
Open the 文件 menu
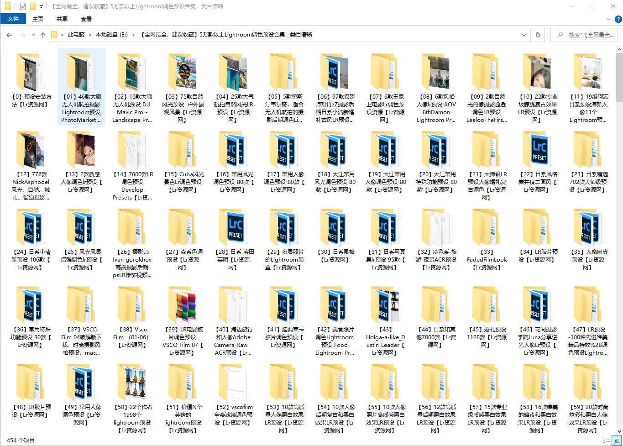(x=13, y=19)
